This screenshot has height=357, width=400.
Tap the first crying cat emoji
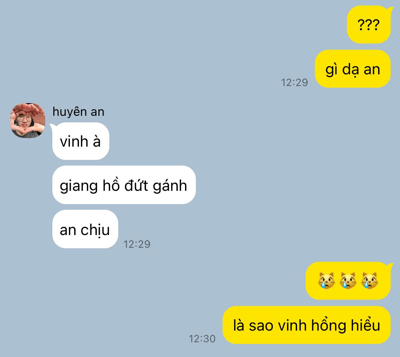pos(326,281)
